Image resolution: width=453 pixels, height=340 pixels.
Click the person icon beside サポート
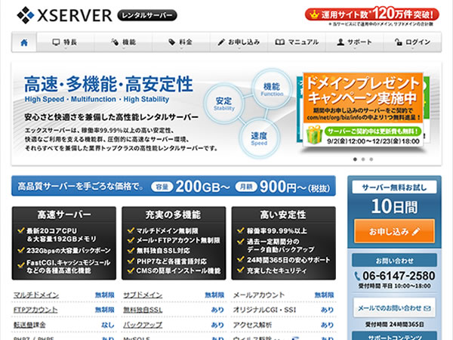(x=341, y=42)
